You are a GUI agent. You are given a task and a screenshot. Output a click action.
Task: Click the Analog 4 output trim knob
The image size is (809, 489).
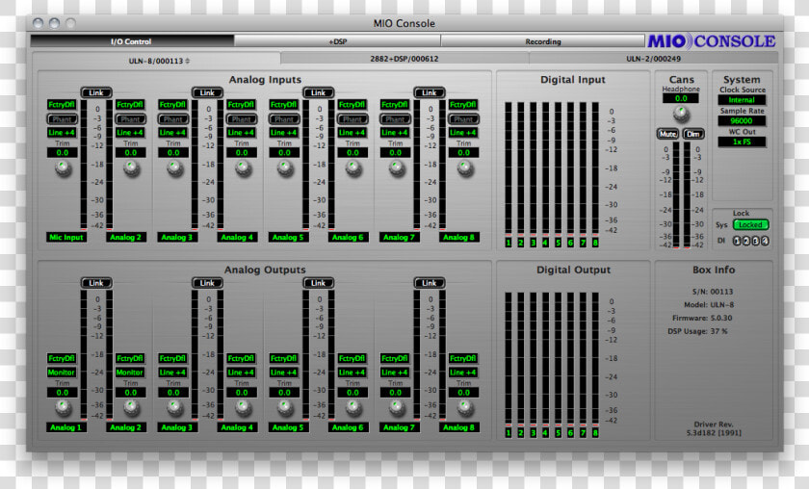coord(243,408)
